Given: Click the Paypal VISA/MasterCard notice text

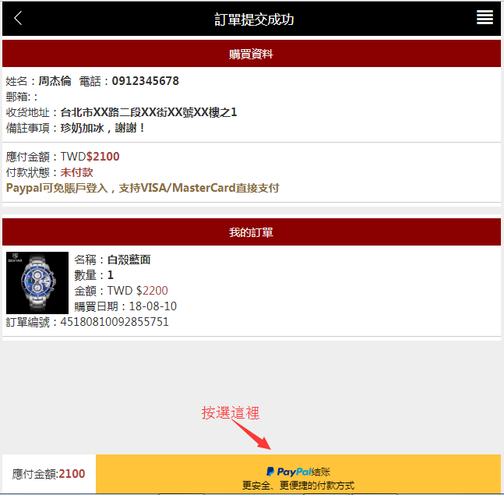Looking at the screenshot, I should pos(143,188).
